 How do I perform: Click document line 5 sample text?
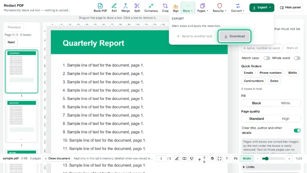coord(103,99)
